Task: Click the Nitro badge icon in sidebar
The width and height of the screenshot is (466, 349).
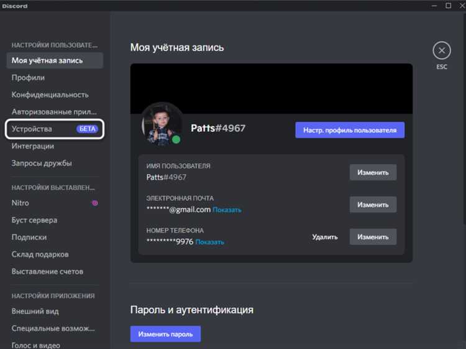Action: tap(95, 203)
